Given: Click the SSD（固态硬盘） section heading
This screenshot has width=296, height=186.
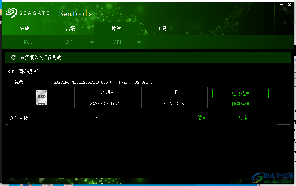Looking at the screenshot, I should tap(23, 71).
